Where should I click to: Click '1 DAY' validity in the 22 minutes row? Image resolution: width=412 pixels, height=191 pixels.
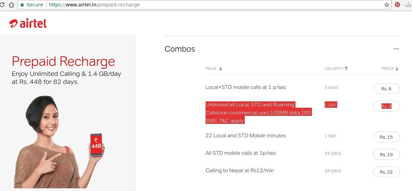tap(330, 136)
